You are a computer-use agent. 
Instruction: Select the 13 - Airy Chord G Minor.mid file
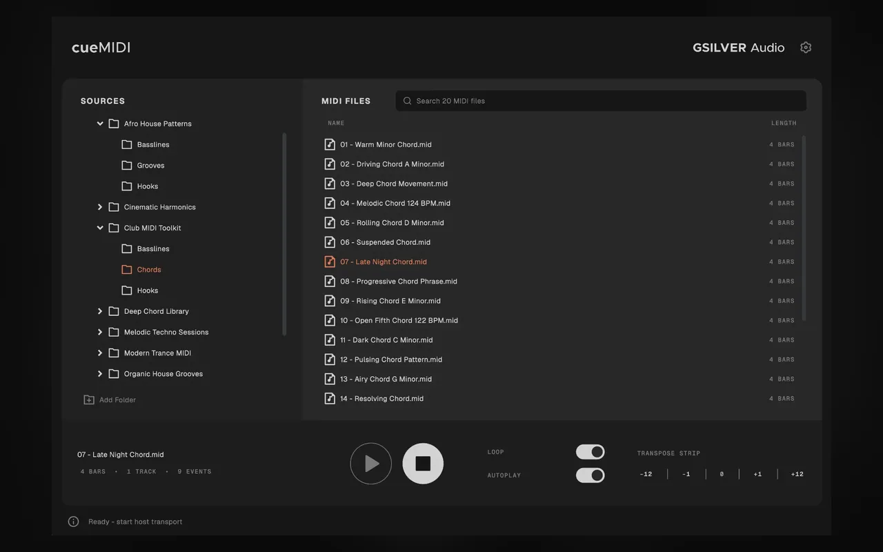[x=560, y=379]
